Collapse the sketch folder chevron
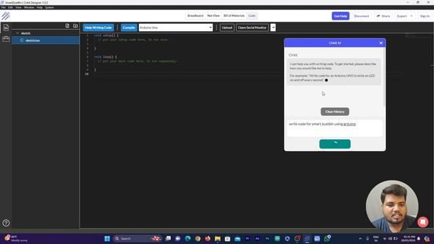This screenshot has height=244, width=434. (18, 33)
